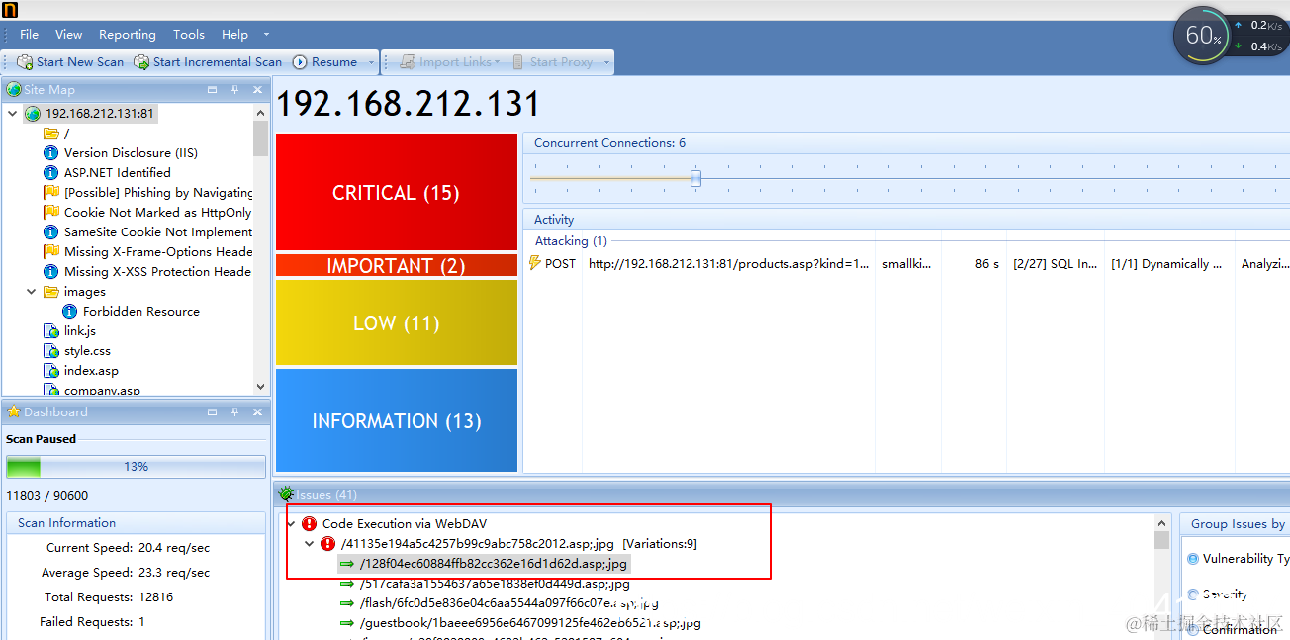1290x640 pixels.
Task: Click flag icon of Cookie Not Marked HttpOnly
Action: pyautogui.click(x=51, y=213)
